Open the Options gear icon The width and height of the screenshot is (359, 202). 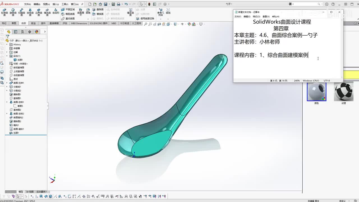pyautogui.click(x=165, y=4)
